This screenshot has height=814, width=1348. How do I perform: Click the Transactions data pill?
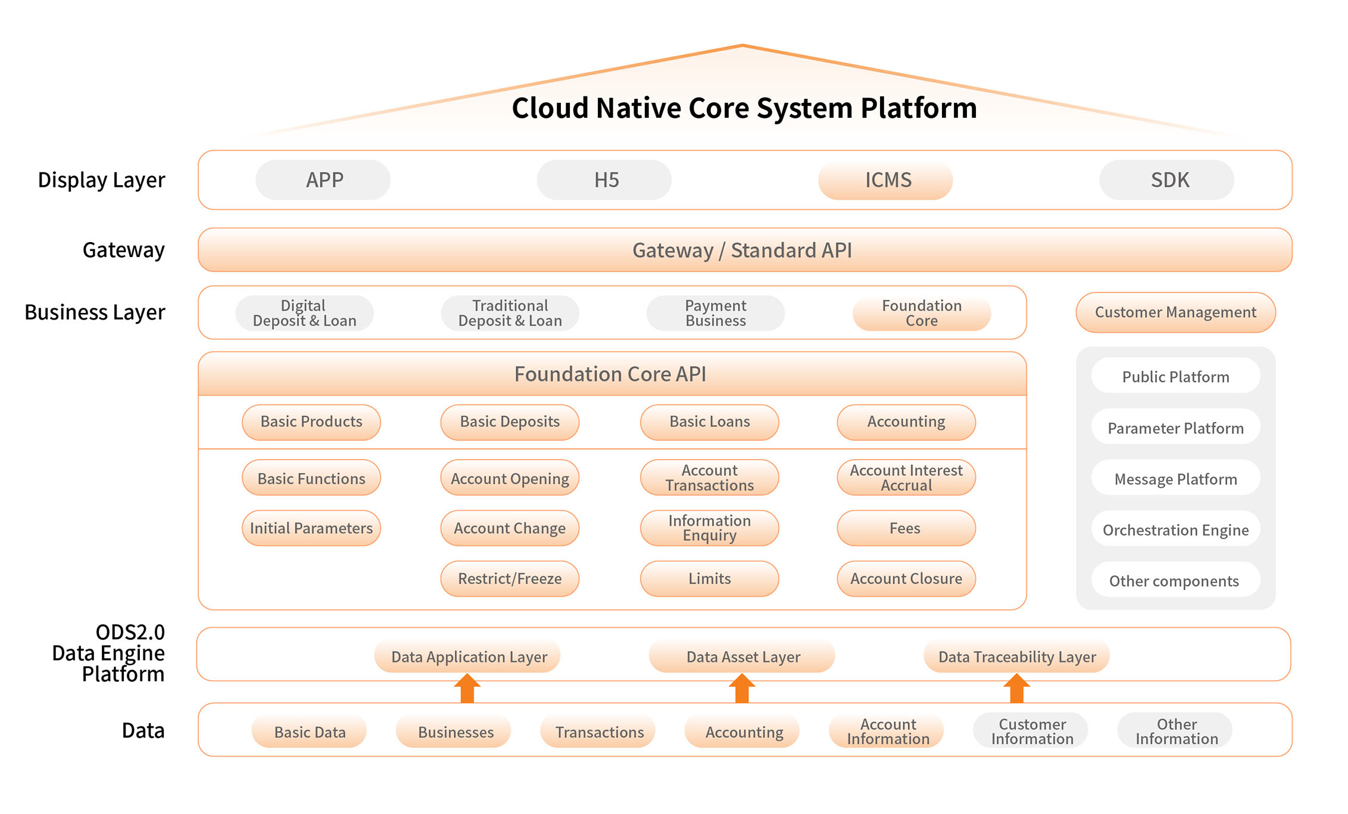[598, 732]
